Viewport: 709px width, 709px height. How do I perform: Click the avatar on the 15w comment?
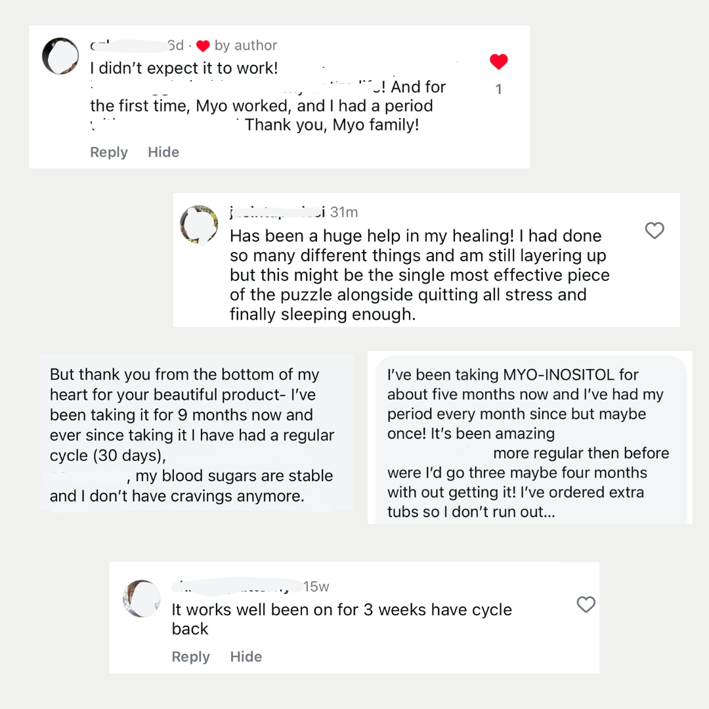(x=142, y=598)
